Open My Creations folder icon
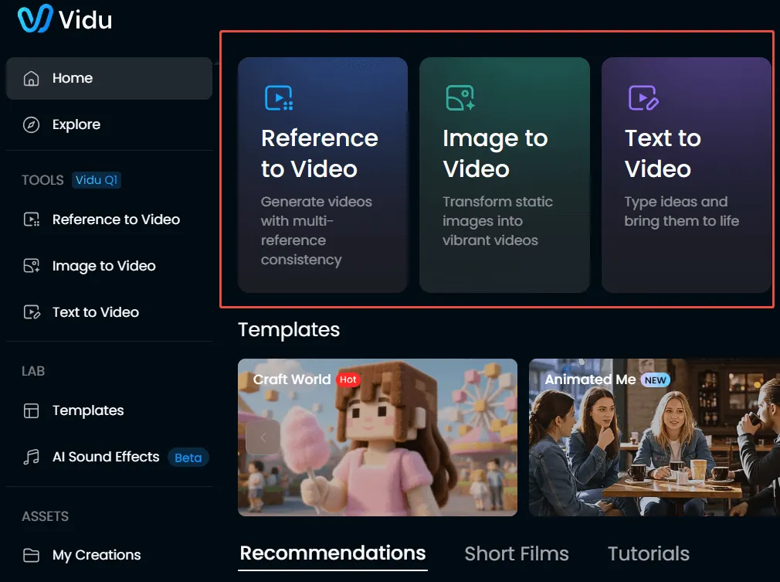Image resolution: width=780 pixels, height=582 pixels. pos(32,555)
